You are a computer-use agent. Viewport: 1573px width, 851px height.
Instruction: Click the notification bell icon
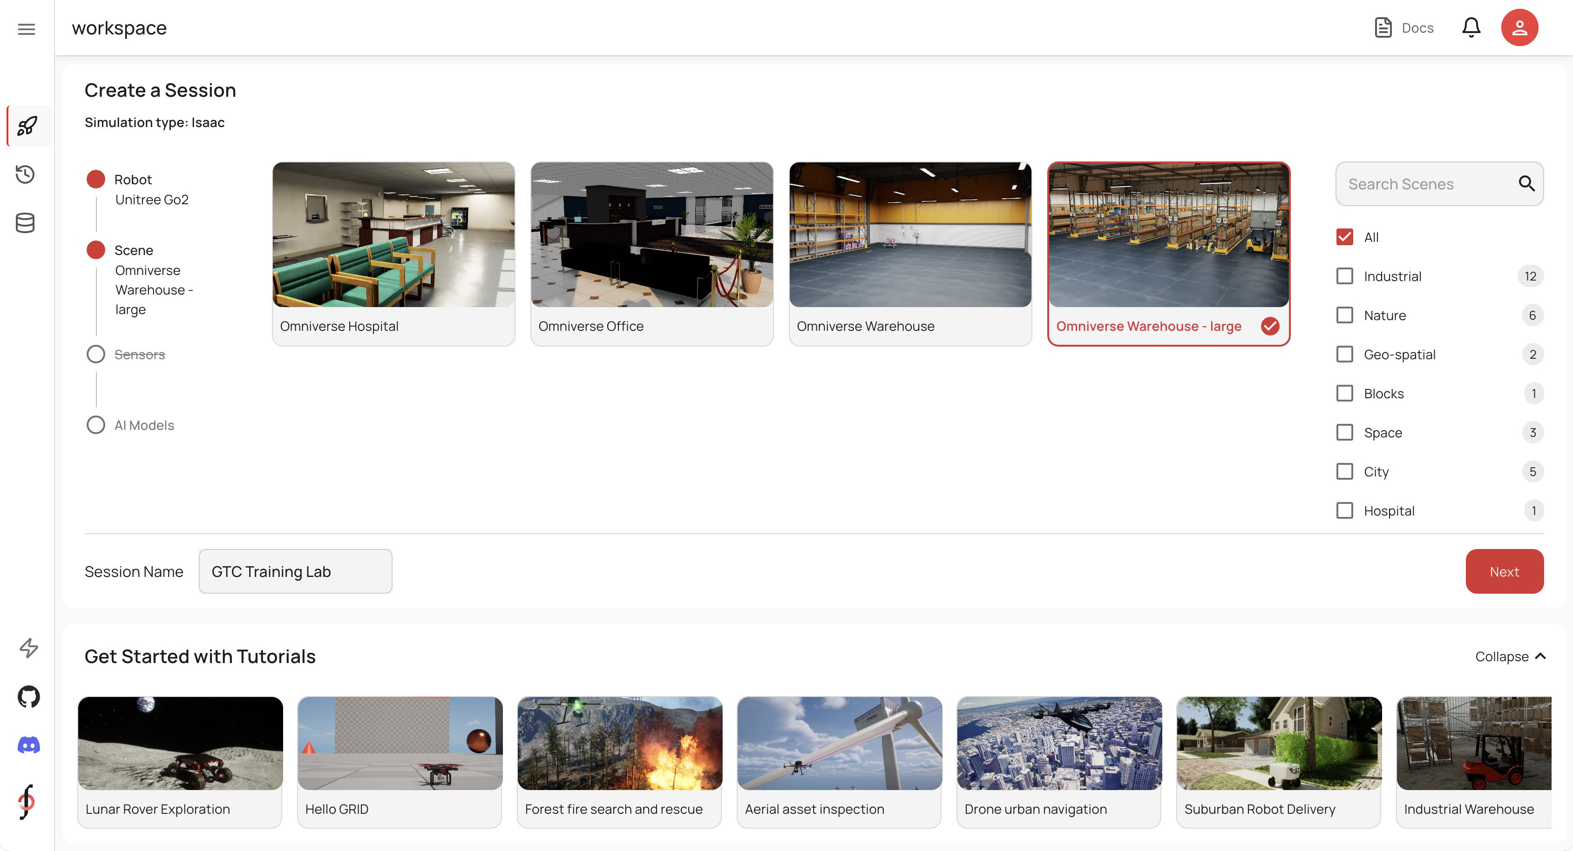(x=1471, y=27)
